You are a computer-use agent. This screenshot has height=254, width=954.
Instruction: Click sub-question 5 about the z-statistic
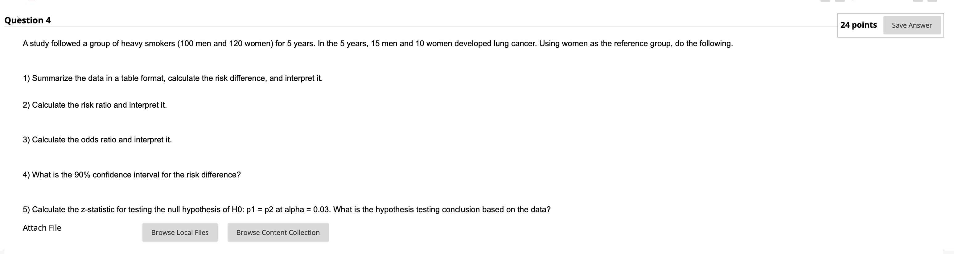[286, 209]
